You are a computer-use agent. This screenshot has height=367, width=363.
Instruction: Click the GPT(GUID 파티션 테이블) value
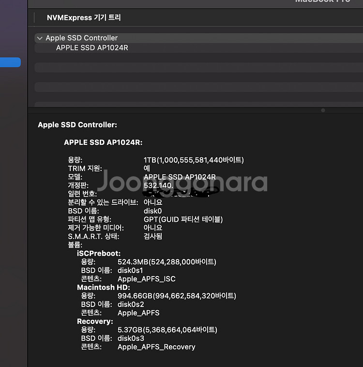pyautogui.click(x=183, y=219)
